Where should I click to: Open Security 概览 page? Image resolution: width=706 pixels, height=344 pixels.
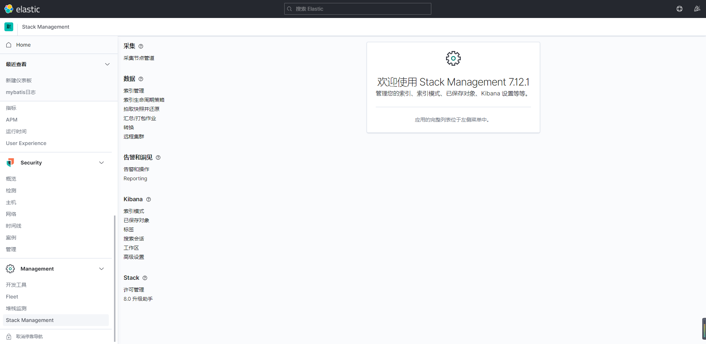[x=11, y=179]
